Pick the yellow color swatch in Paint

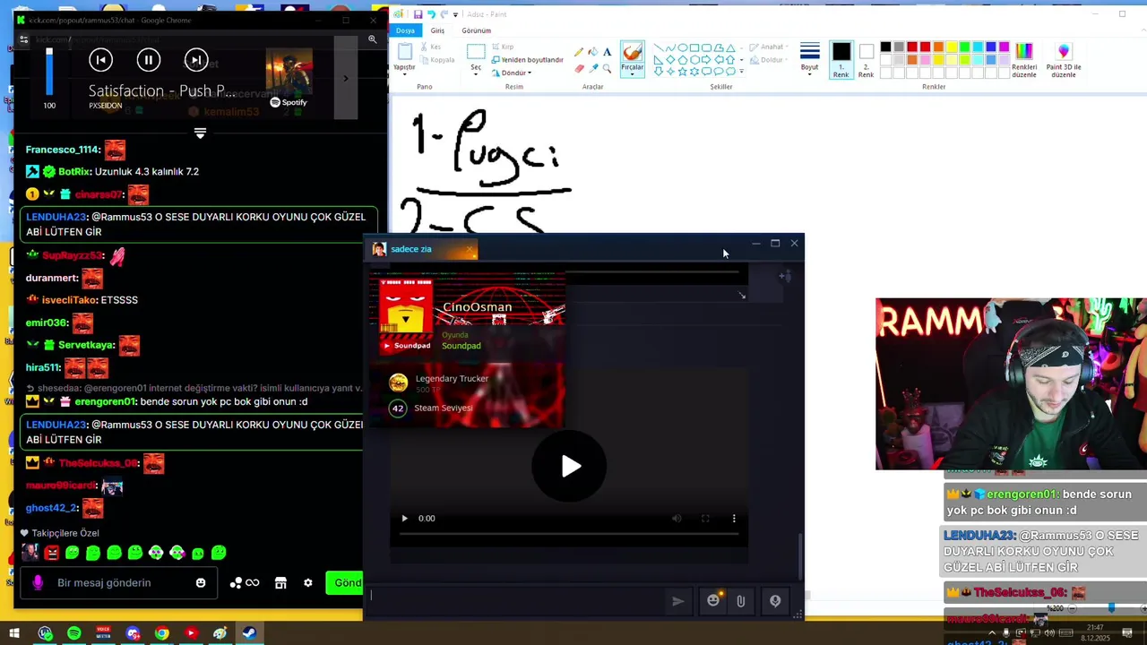click(x=952, y=47)
